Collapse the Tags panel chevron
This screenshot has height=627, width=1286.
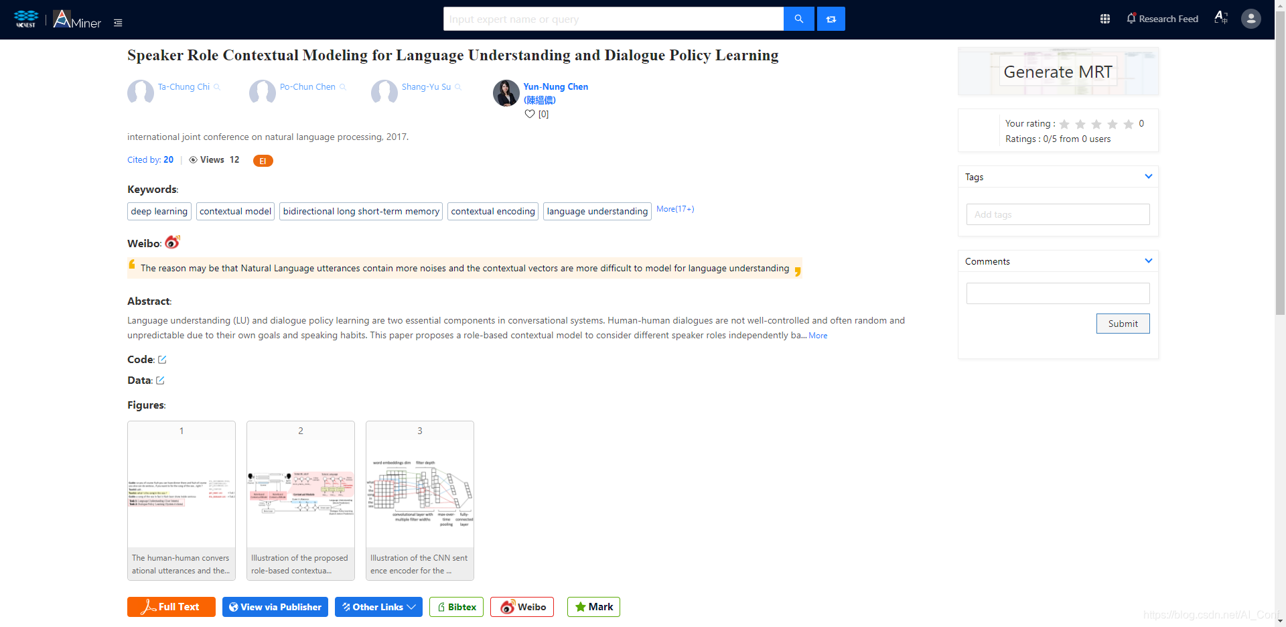1149,176
